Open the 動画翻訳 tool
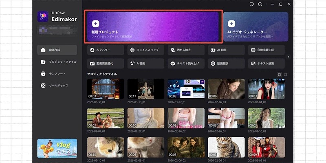 [226, 64]
